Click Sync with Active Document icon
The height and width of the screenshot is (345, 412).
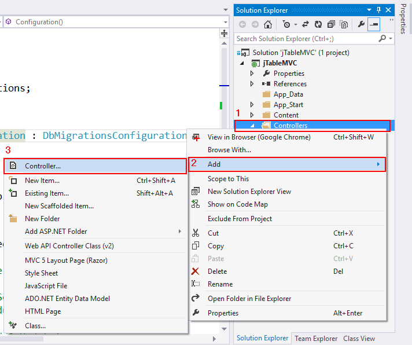306,24
